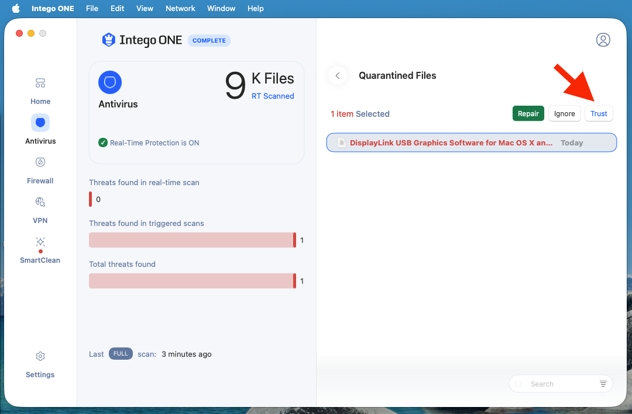This screenshot has width=632, height=414.
Task: Click the triggered scans threats bar
Action: tap(193, 240)
